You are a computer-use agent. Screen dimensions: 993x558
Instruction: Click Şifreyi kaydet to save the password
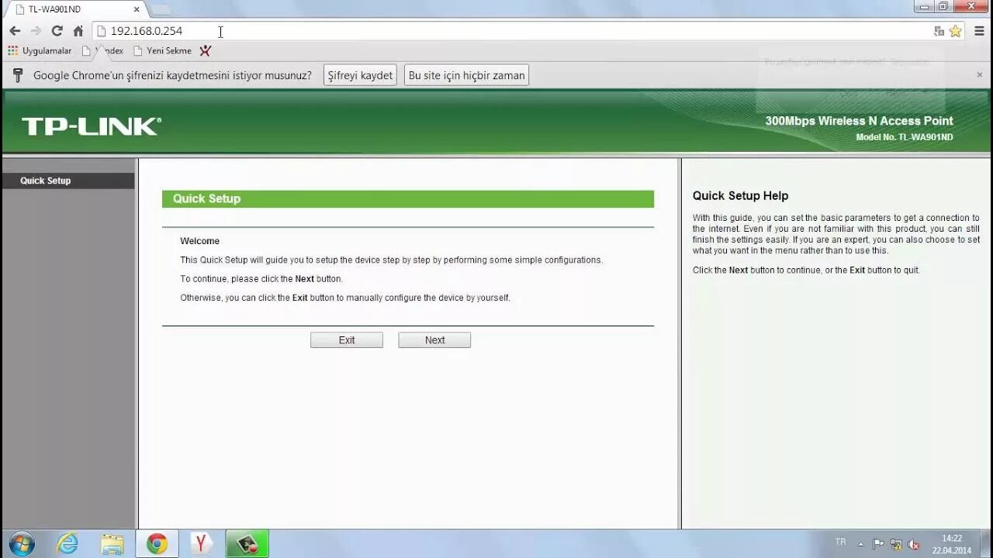click(360, 75)
